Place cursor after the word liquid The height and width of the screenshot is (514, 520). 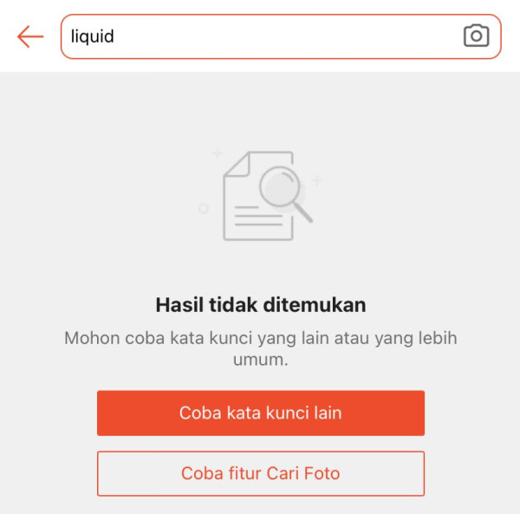click(x=115, y=36)
